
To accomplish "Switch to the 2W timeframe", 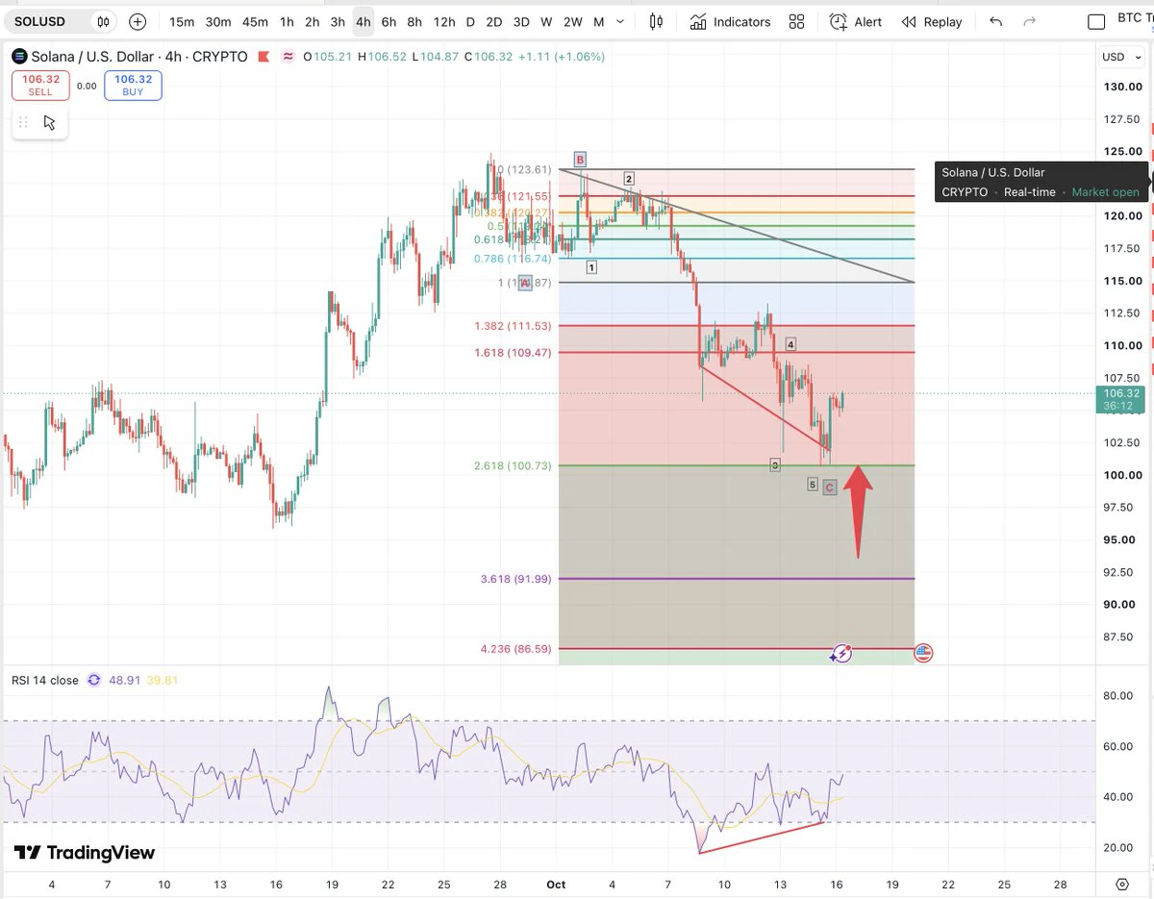I will [x=572, y=21].
